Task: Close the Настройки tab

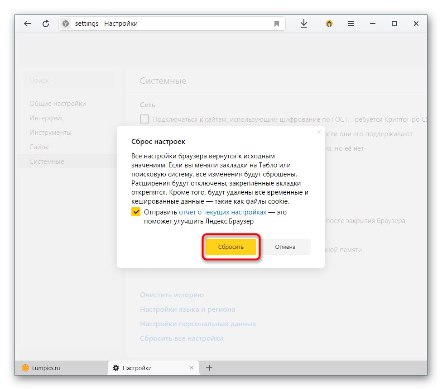Action: click(x=192, y=368)
